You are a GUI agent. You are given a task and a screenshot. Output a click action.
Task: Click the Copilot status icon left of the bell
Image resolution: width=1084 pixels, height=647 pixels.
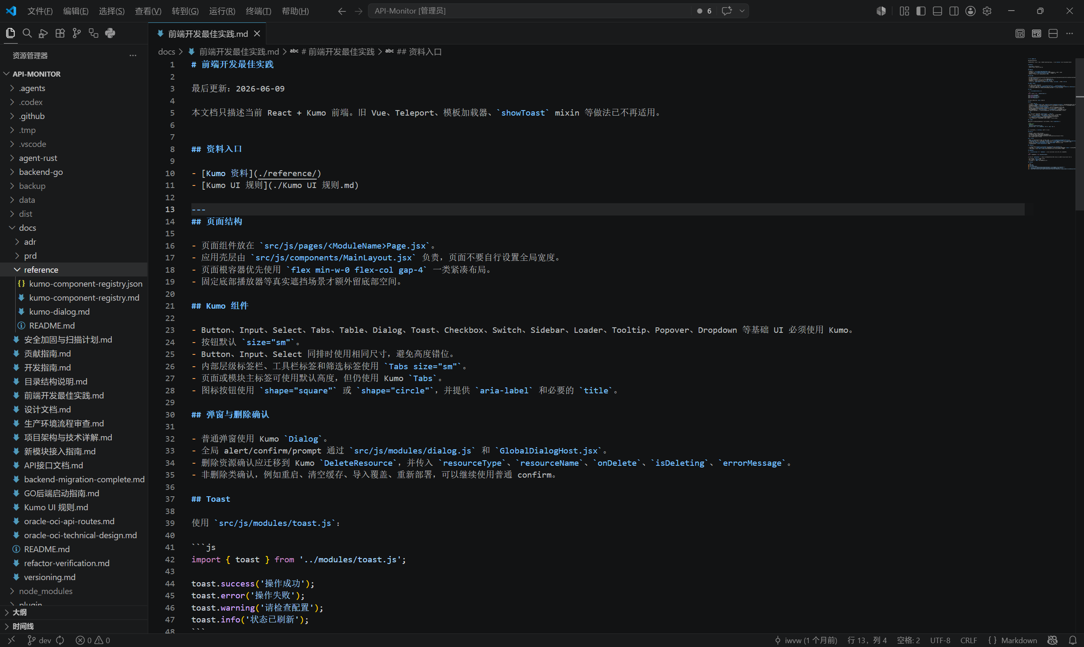tap(1053, 640)
